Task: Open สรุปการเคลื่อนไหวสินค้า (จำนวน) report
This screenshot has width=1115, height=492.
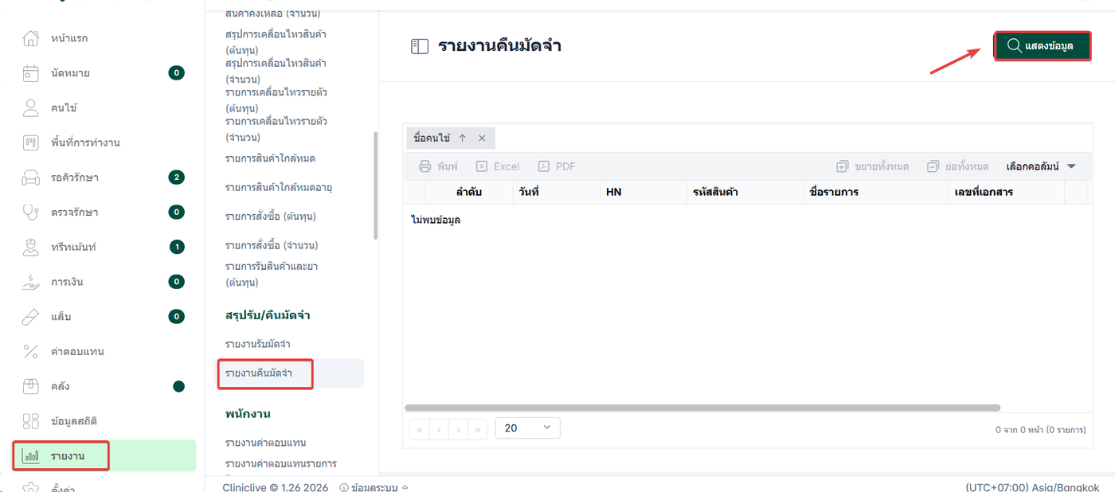Action: pyautogui.click(x=276, y=71)
